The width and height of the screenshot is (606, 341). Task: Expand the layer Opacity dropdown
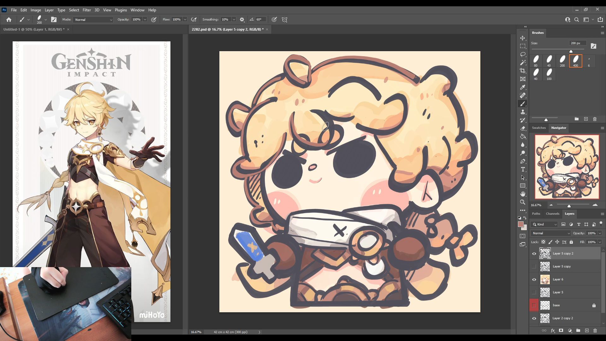click(x=600, y=233)
